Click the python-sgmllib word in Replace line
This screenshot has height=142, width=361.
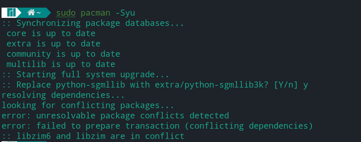(x=91, y=85)
